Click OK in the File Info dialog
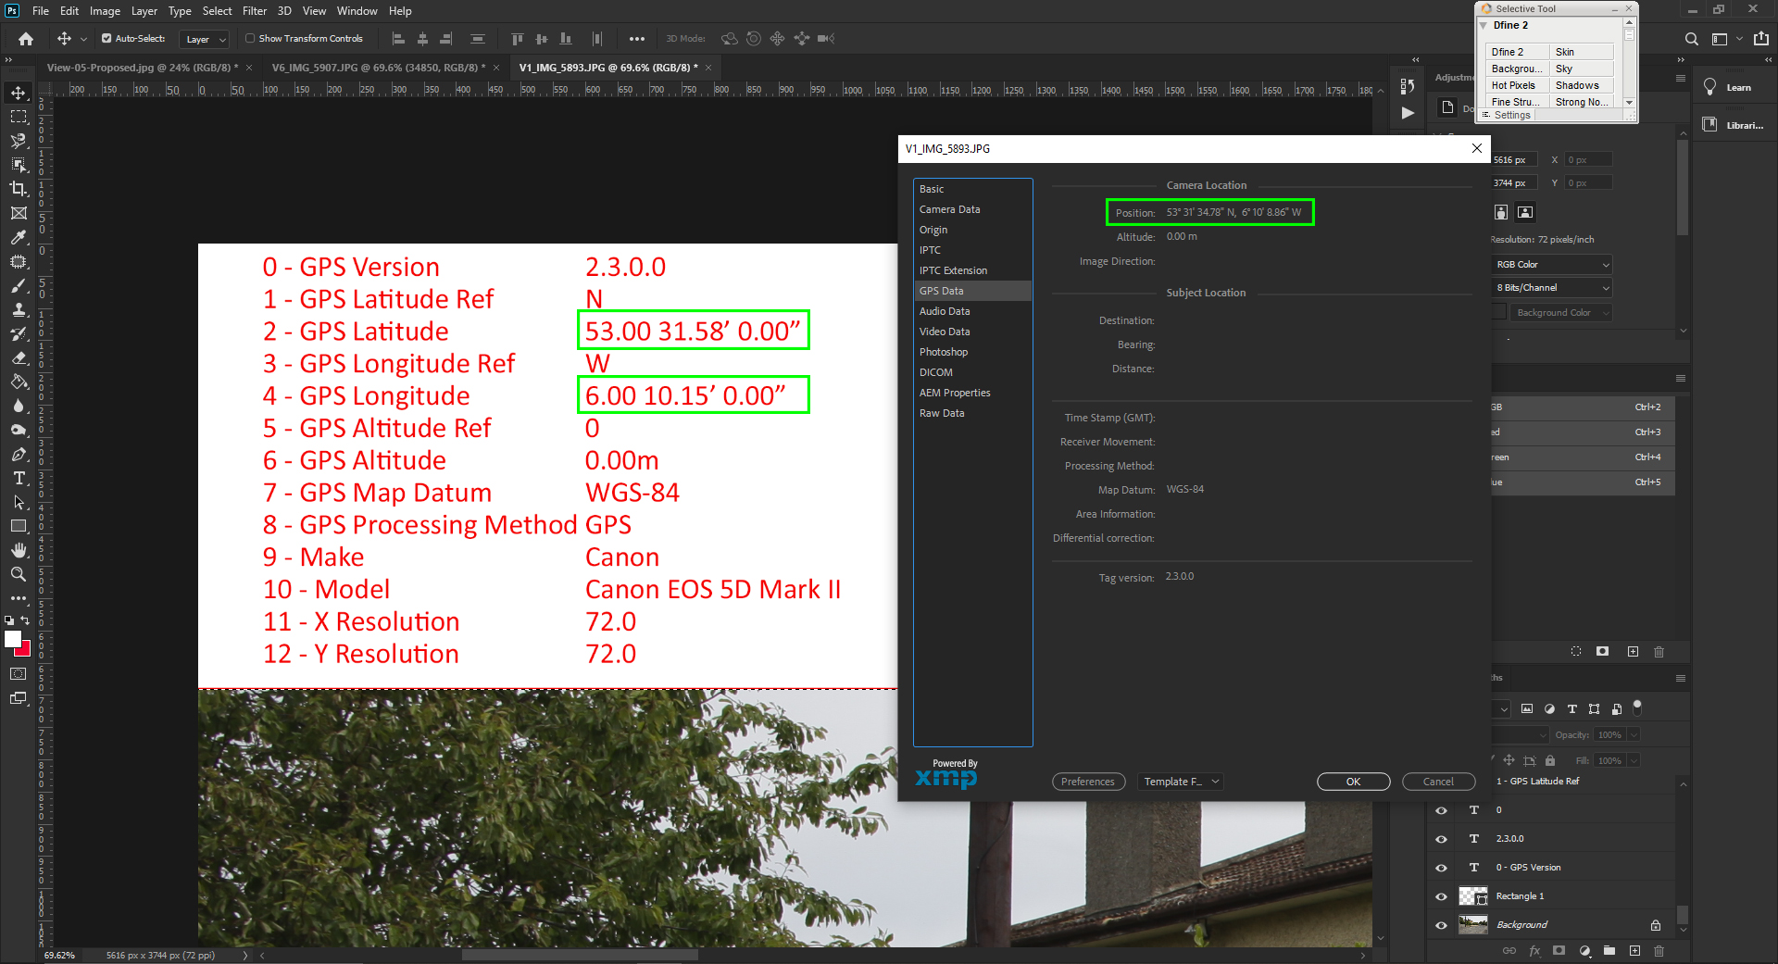 1353,782
